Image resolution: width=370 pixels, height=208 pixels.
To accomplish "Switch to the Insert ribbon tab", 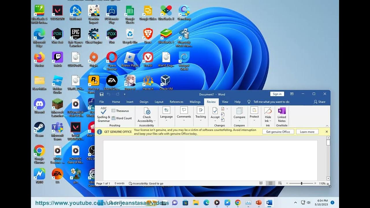I will coord(130,102).
